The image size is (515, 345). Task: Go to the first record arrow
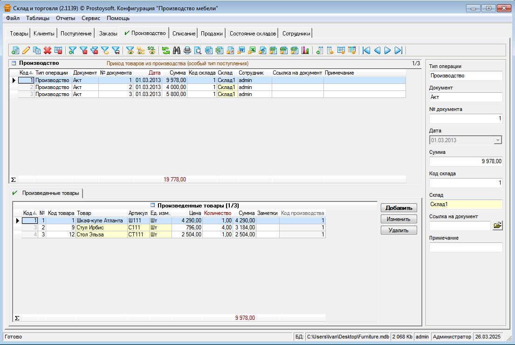tap(366, 50)
